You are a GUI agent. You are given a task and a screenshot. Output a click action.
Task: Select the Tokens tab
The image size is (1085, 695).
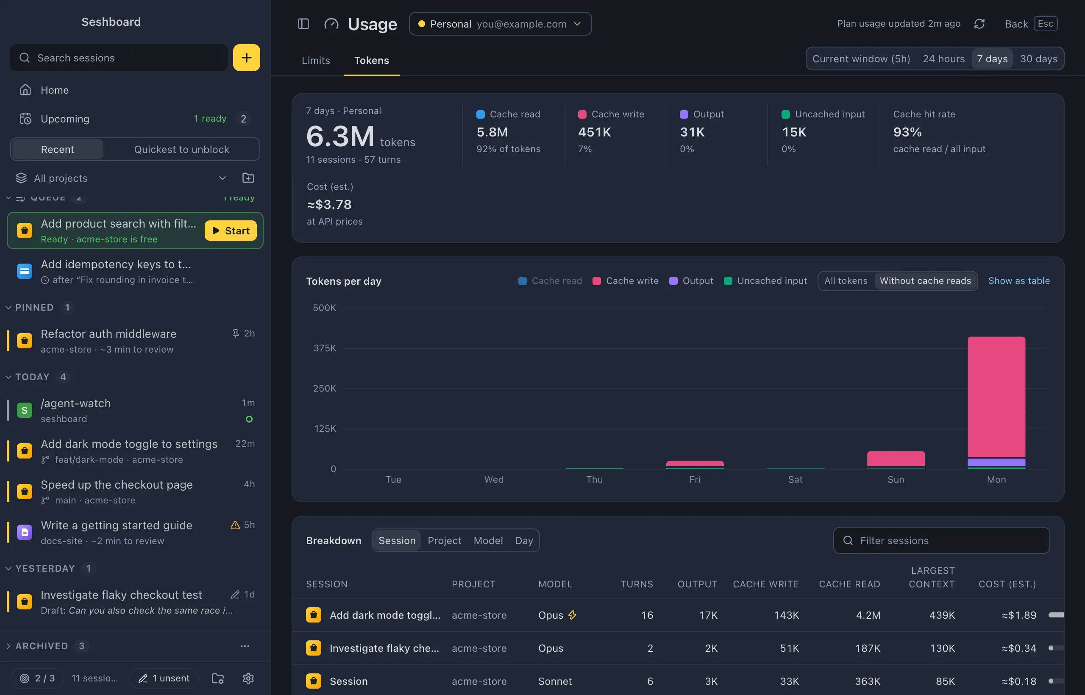pyautogui.click(x=371, y=61)
